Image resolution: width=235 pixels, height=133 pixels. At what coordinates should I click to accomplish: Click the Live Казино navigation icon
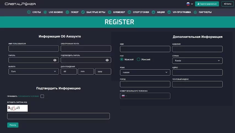[x=45, y=12]
